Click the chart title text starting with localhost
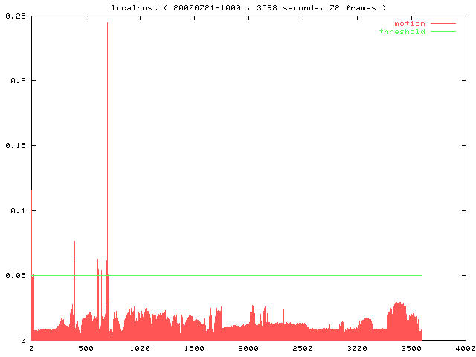Viewport: 476px width, 357px height. coord(243,7)
